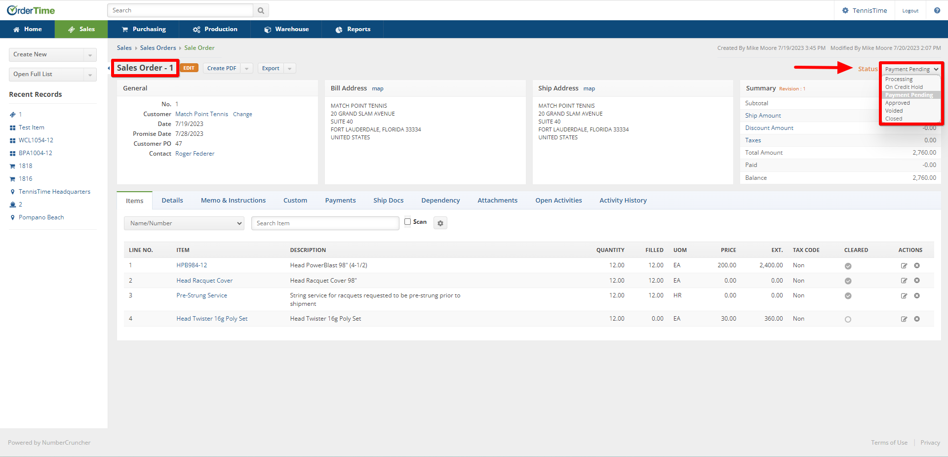This screenshot has width=948, height=457.
Task: Collapse the left sidebar arrow
Action: (x=109, y=68)
